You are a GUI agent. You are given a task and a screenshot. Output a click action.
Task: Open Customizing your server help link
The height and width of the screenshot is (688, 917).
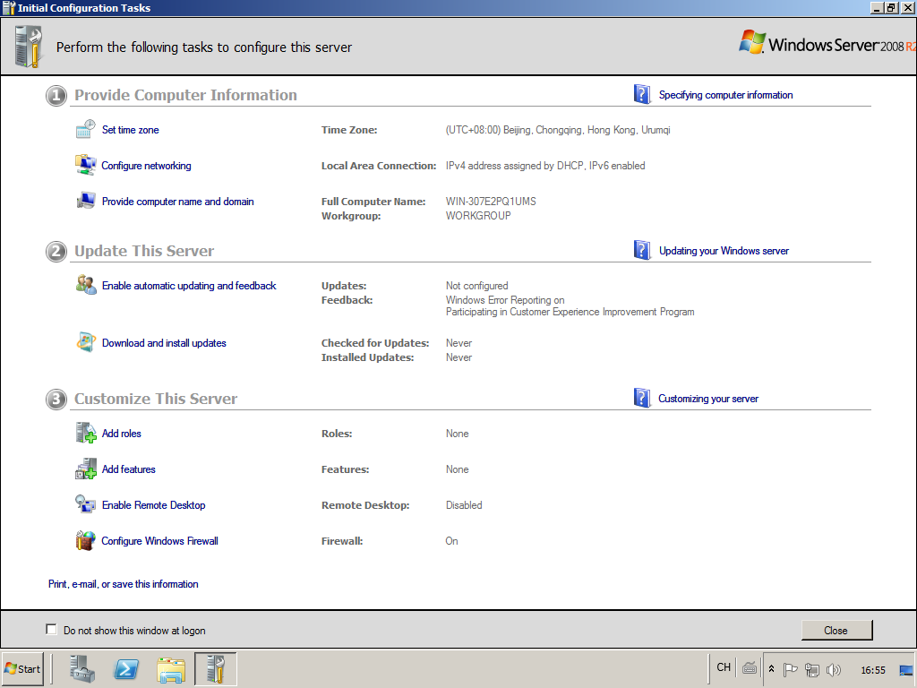pos(708,399)
